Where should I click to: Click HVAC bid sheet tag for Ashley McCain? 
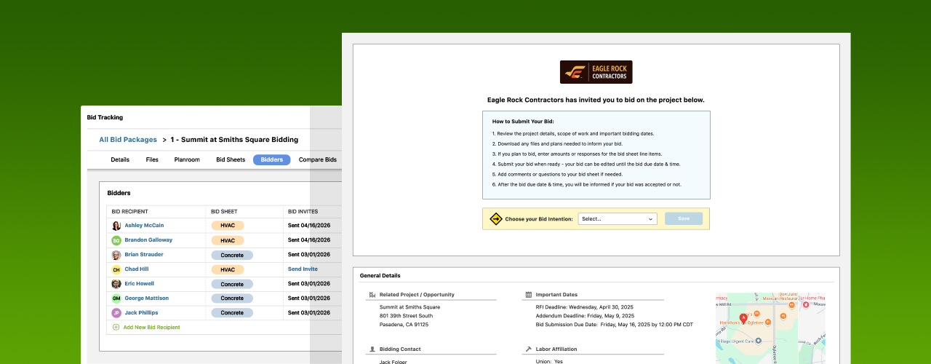pos(228,226)
